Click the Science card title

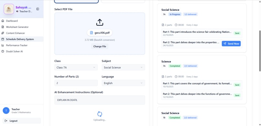[166, 61]
